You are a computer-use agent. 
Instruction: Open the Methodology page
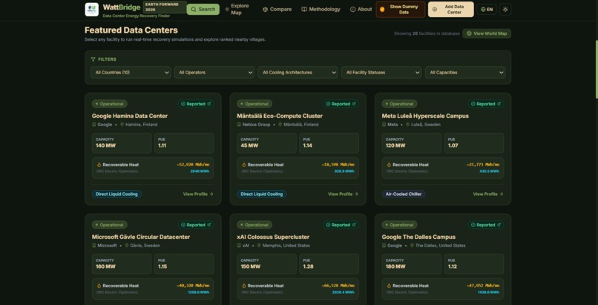[x=321, y=9]
